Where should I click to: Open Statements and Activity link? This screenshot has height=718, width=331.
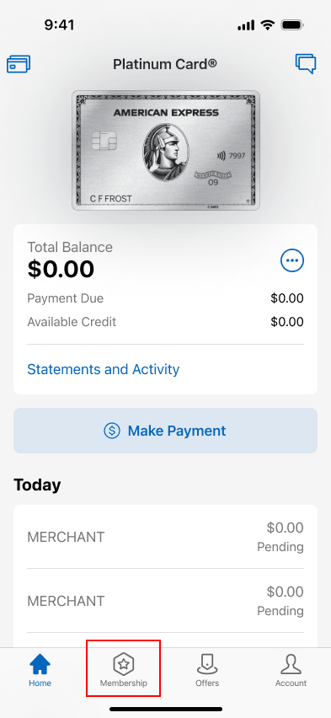[104, 369]
